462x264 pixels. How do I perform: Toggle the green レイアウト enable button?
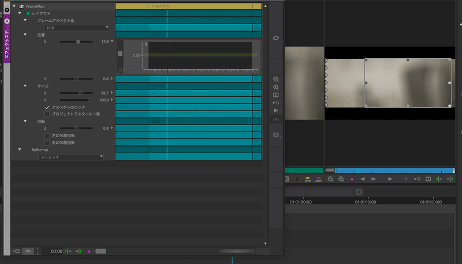[28, 13]
